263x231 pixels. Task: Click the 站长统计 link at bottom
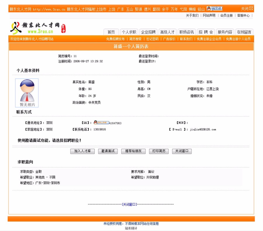(x=131, y=228)
